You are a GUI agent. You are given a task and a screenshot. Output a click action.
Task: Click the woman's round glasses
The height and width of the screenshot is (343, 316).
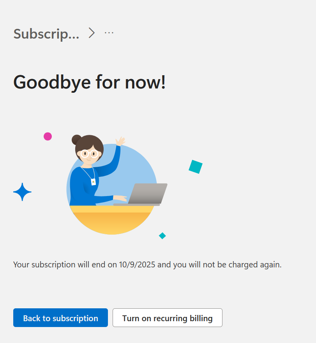coord(89,154)
